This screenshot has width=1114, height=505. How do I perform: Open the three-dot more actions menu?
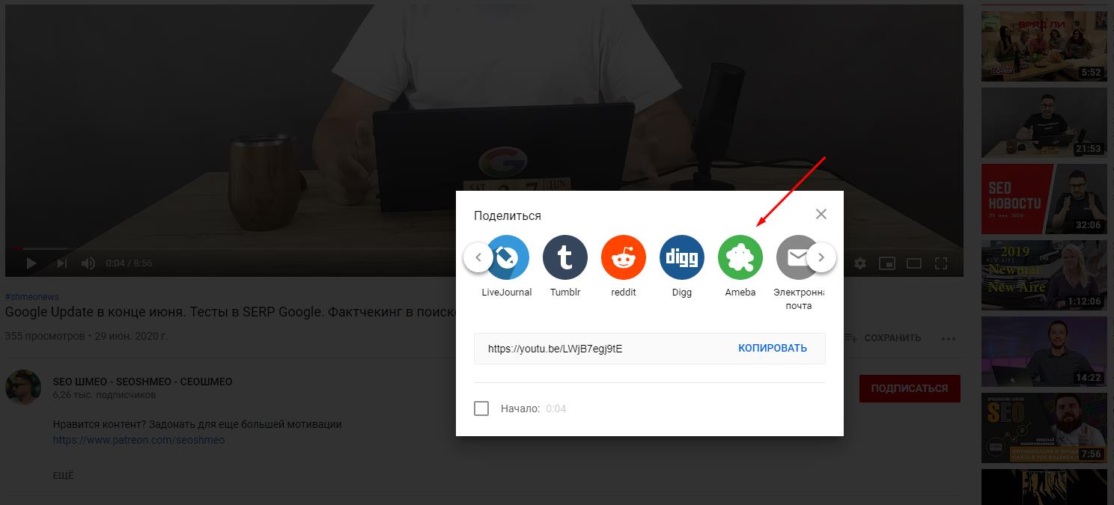coord(949,338)
